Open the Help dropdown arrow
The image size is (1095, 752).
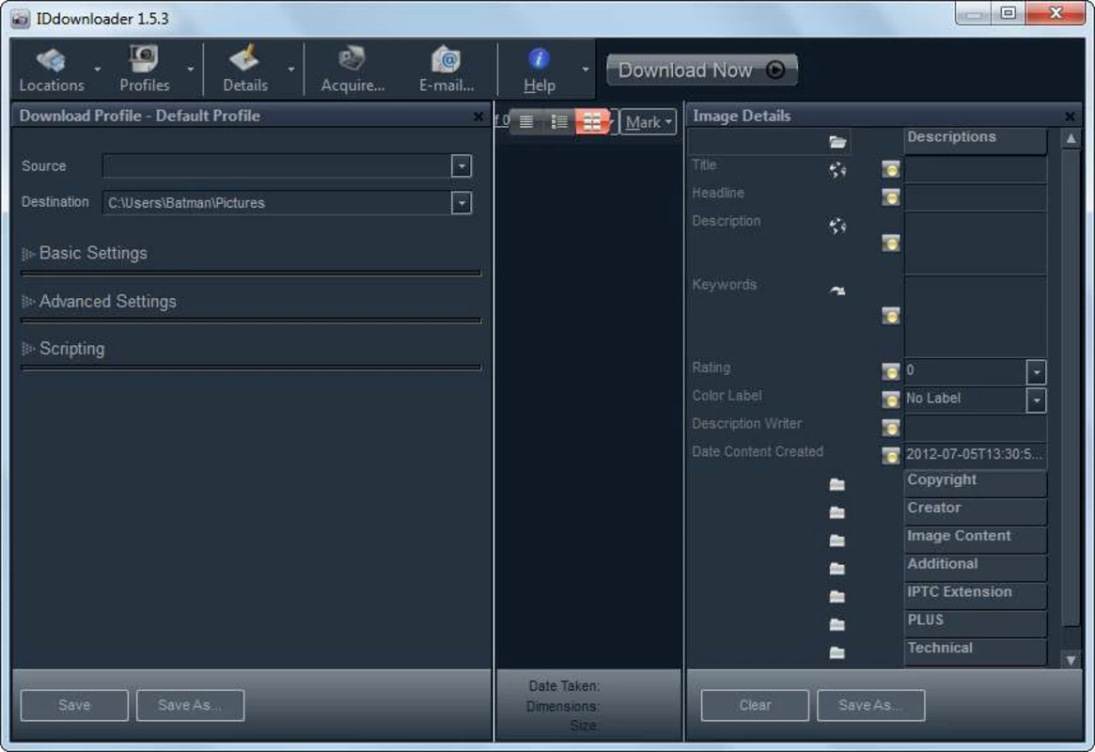coord(586,70)
